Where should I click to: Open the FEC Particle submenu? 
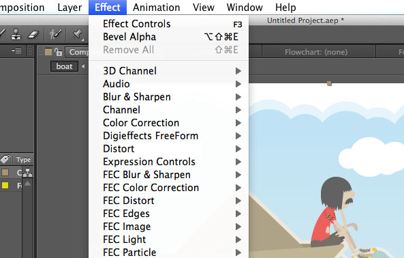pyautogui.click(x=169, y=252)
